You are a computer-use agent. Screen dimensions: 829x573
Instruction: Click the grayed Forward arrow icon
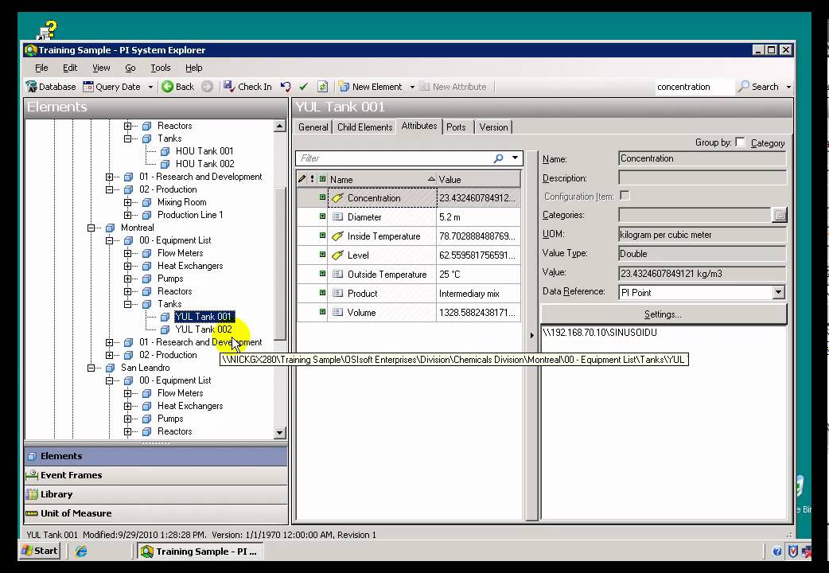click(207, 87)
